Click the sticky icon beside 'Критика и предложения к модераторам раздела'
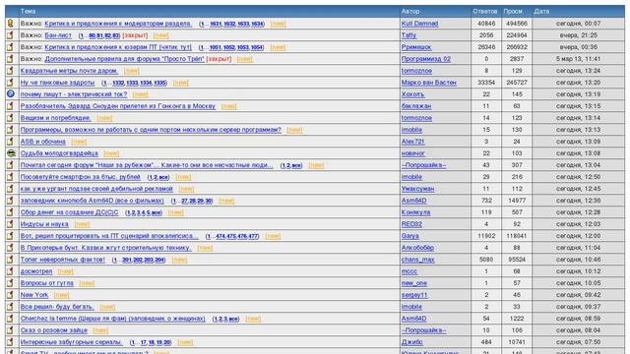 (x=11, y=24)
